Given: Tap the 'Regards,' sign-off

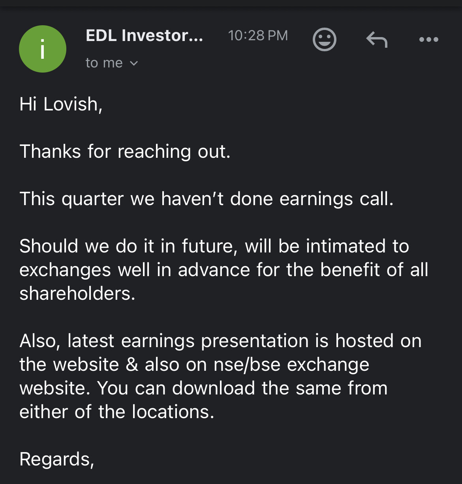Looking at the screenshot, I should tap(57, 459).
